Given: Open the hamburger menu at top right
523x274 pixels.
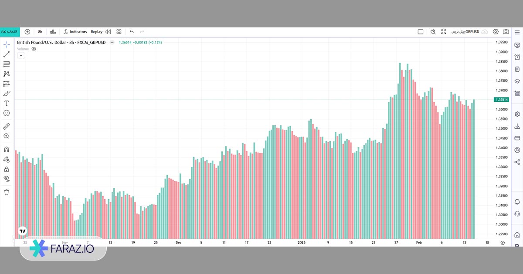Looking at the screenshot, I should (x=517, y=32).
